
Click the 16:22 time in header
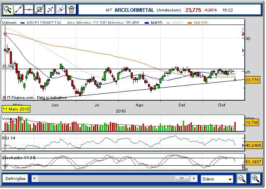tap(227, 10)
